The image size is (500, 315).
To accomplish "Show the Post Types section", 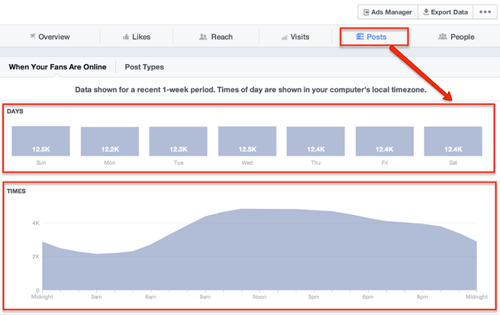I will click(x=144, y=67).
